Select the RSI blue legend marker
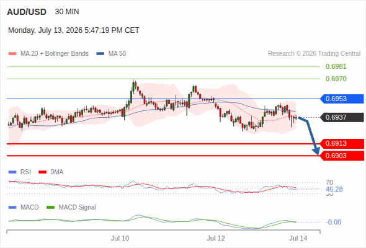The width and height of the screenshot is (366, 248). click(12, 172)
